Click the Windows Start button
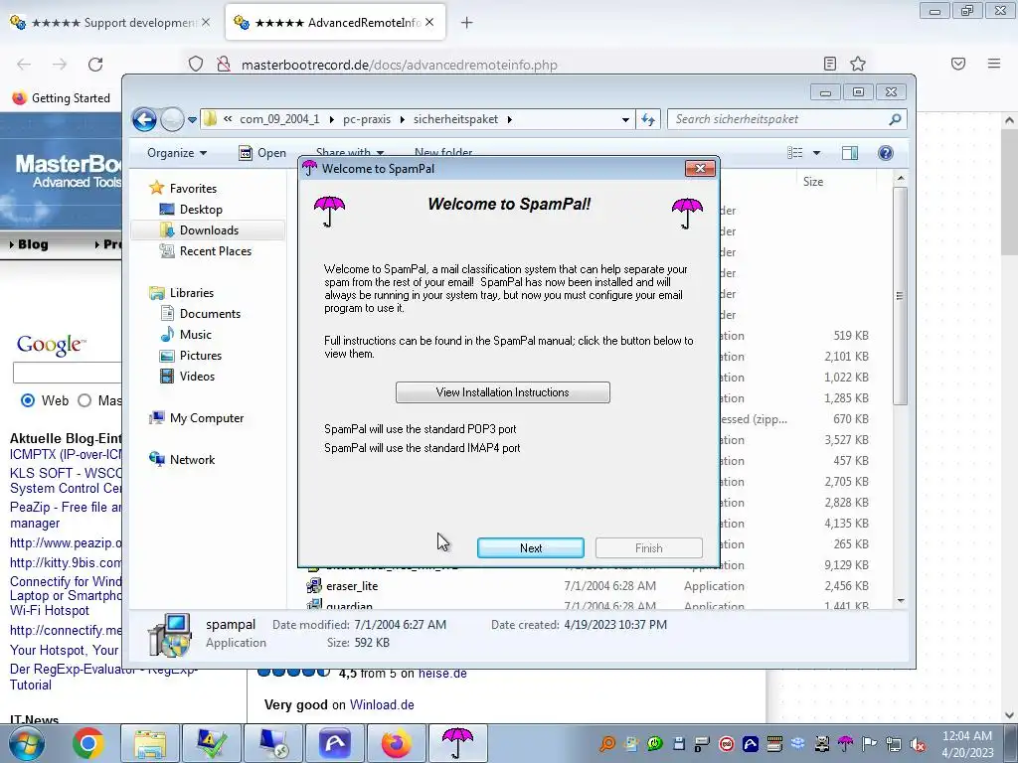Screen dimensions: 1018x763 (x=27, y=743)
